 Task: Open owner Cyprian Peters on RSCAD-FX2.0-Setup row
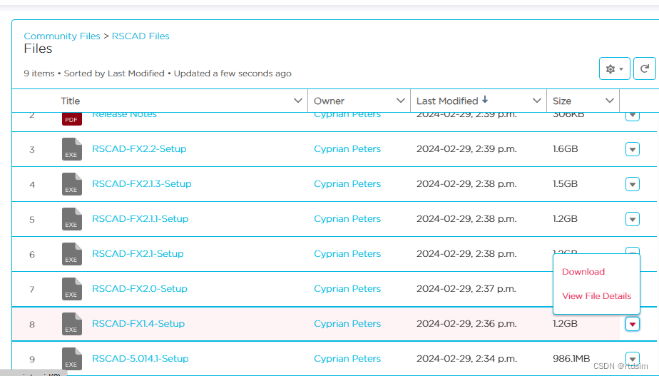tap(347, 288)
